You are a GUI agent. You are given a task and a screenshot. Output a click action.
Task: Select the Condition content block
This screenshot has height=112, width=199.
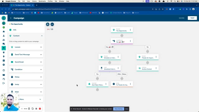point(26,69)
